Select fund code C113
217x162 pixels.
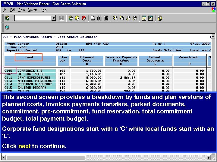click(8, 81)
